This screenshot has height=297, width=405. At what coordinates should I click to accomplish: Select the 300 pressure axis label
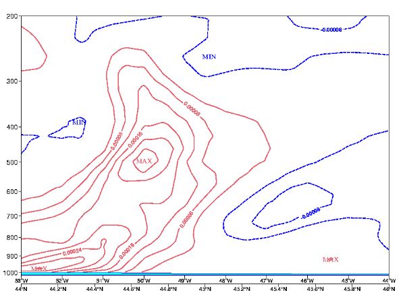coord(11,81)
